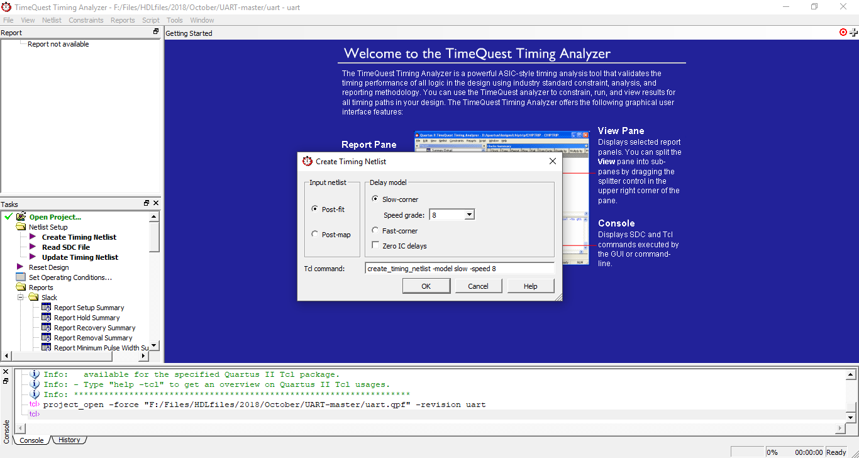The height and width of the screenshot is (458, 859).
Task: Click the console right scroll arrow
Action: [x=840, y=428]
